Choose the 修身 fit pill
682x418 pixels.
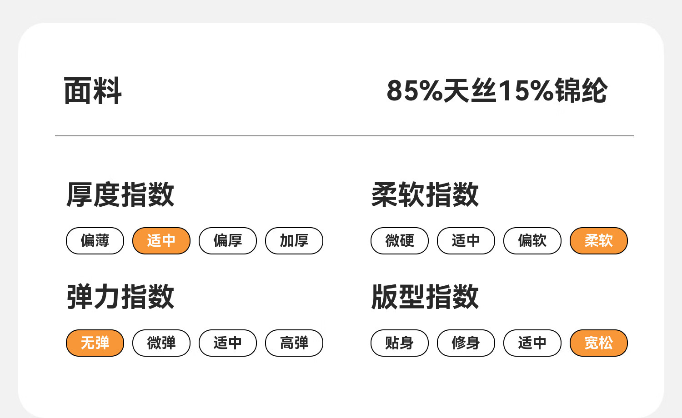coord(466,343)
